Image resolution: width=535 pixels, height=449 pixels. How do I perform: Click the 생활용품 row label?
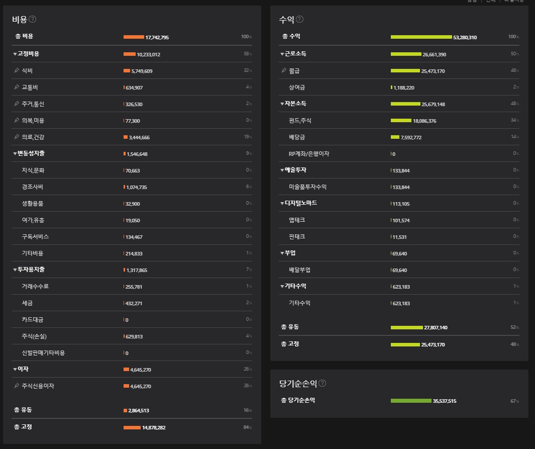click(x=33, y=204)
